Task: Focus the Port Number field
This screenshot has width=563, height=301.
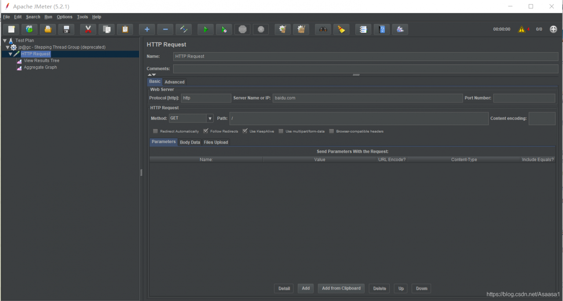Action: pyautogui.click(x=524, y=98)
